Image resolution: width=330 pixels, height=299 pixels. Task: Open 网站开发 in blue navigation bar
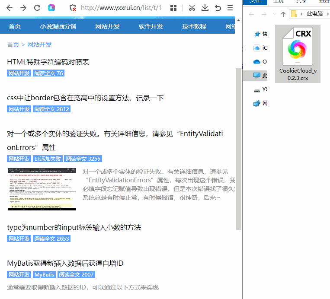click(107, 26)
